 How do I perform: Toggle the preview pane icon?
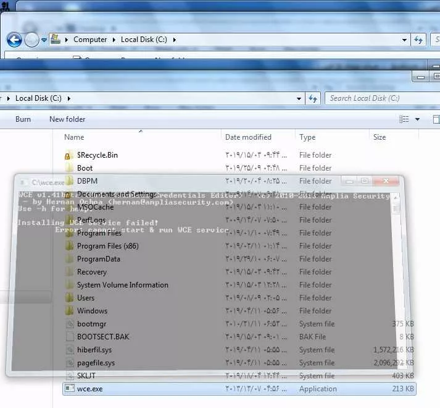(436, 119)
